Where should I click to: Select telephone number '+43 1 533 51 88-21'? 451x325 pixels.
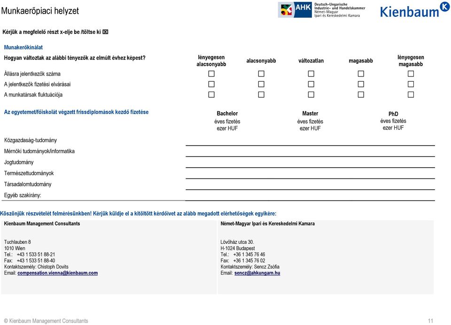tap(36, 255)
